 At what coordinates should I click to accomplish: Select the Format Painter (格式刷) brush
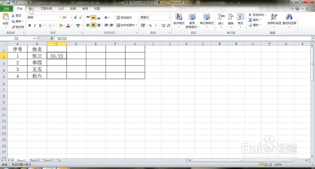pyautogui.click(x=13, y=27)
